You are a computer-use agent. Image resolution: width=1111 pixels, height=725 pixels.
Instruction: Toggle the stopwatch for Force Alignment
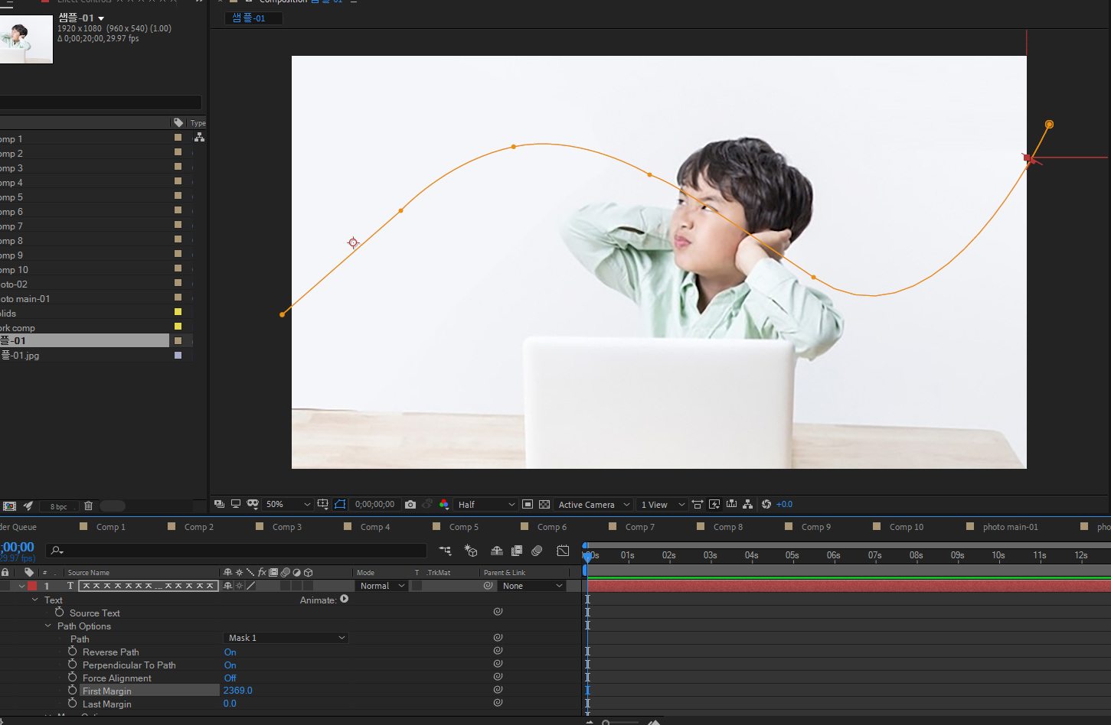tap(73, 678)
